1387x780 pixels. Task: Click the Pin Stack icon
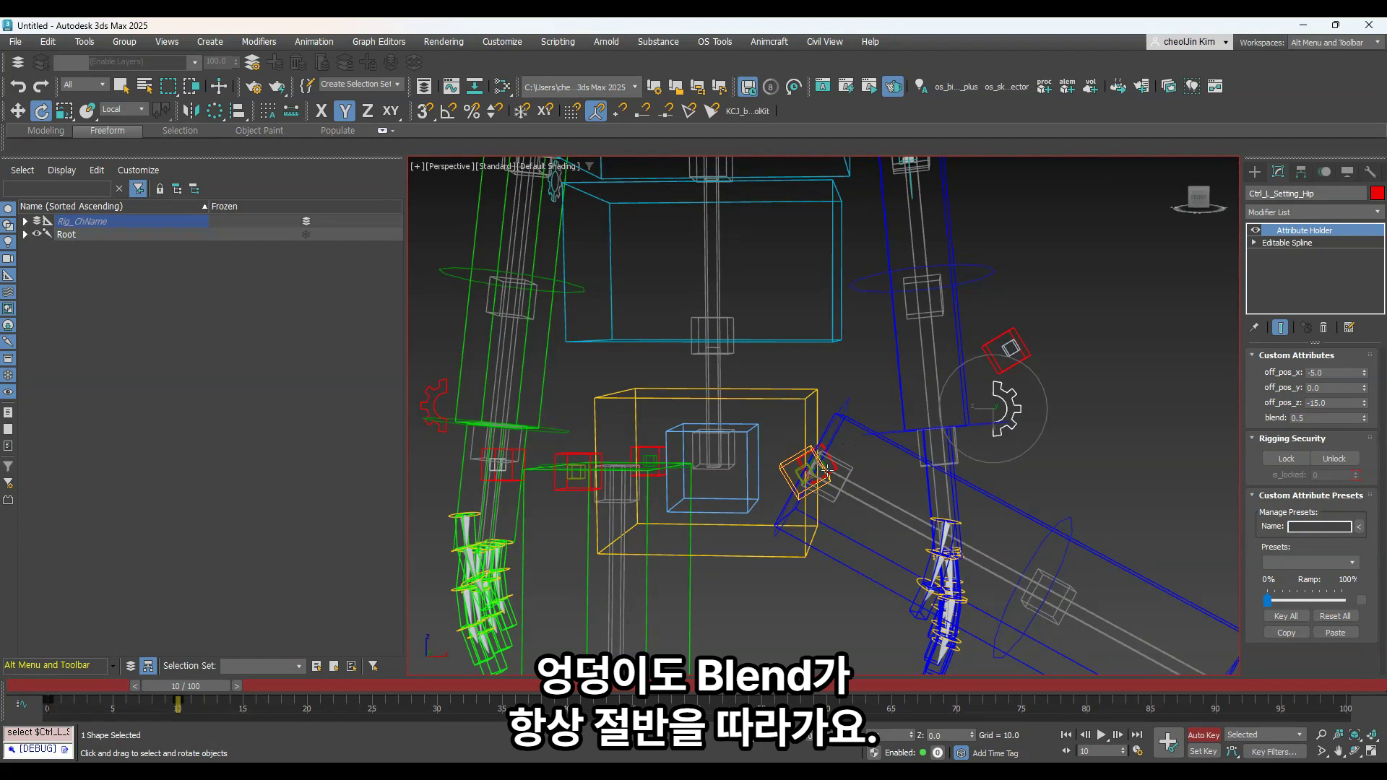(1254, 327)
